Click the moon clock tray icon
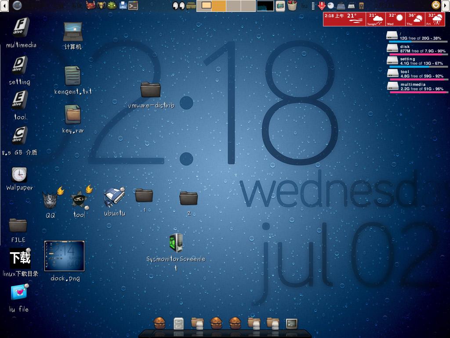Screen dimensions: 450x338 point(331,5)
